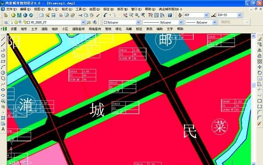Viewport: 263px width, 165px height.
Task: Click the vertical scrollbar up arrow
Action: point(254,36)
